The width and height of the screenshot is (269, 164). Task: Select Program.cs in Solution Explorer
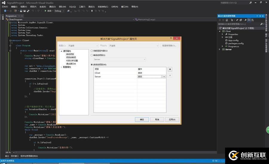pyautogui.click(x=233, y=47)
